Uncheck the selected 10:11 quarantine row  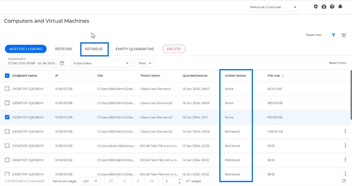coord(7,117)
